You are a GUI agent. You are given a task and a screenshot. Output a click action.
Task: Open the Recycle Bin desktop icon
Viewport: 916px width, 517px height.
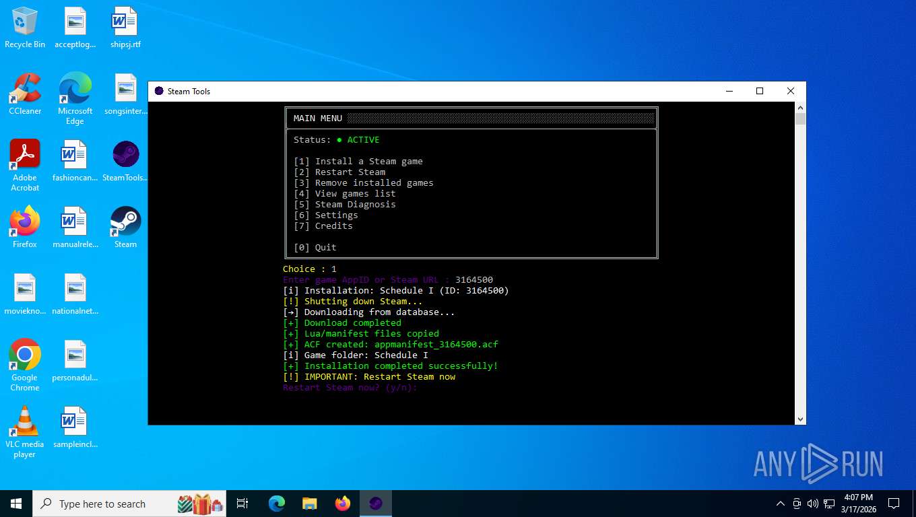(x=25, y=28)
